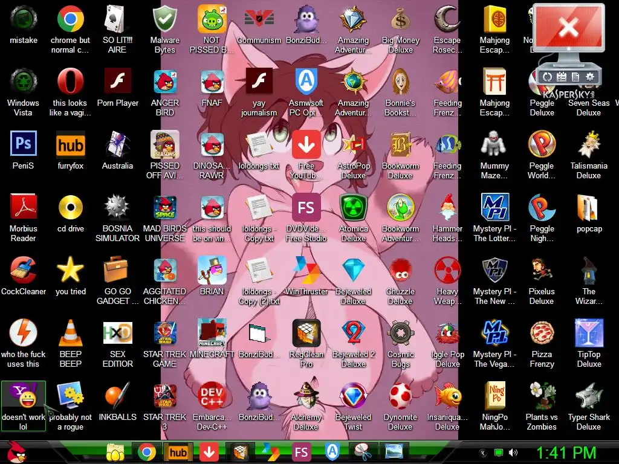The height and width of the screenshot is (464, 619).
Task: Open the taskbar folder with eggs icon
Action: [x=115, y=452]
